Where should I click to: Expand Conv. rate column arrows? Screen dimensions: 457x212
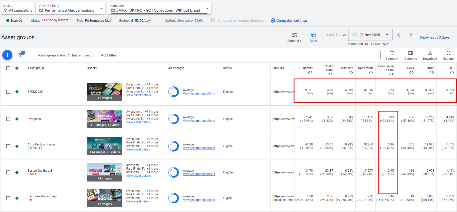(x=351, y=72)
